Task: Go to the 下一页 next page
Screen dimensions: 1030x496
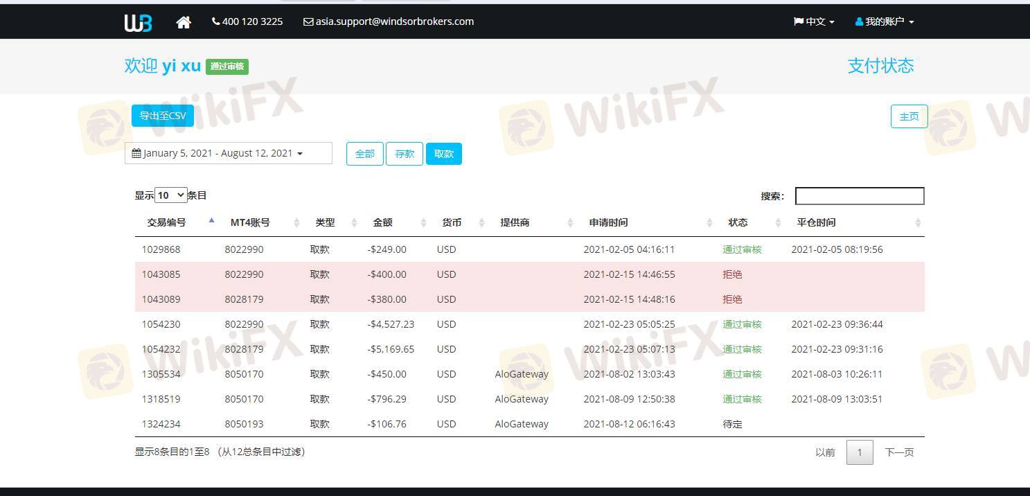Action: pos(899,452)
